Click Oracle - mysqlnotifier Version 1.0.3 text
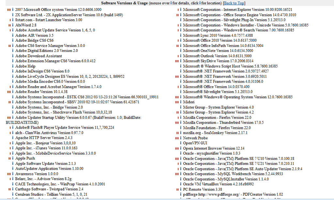 pyautogui.click(x=212, y=153)
